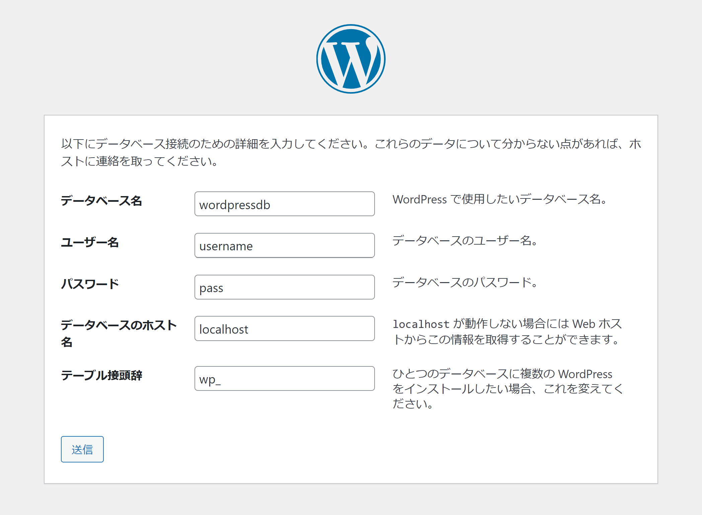Focus the username input field
Image resolution: width=702 pixels, height=515 pixels.
pyautogui.click(x=284, y=246)
